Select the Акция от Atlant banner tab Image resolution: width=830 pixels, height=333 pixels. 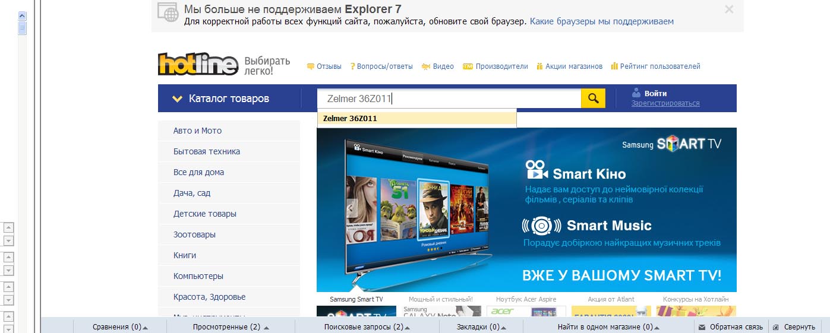tap(611, 299)
